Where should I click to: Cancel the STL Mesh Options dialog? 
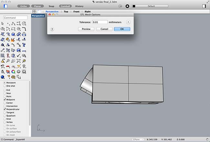104,29
